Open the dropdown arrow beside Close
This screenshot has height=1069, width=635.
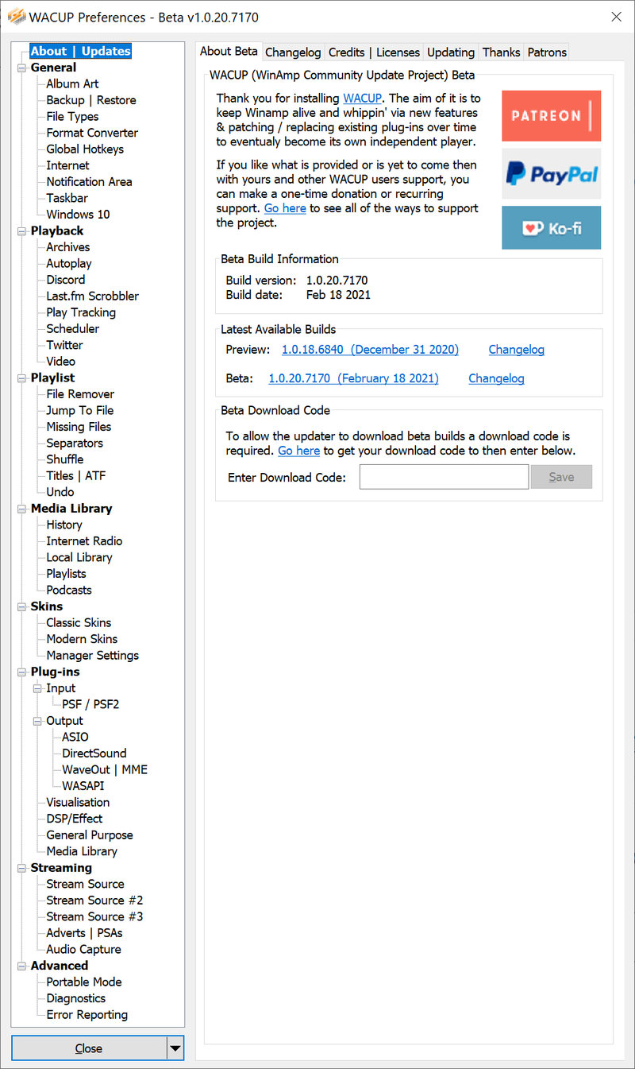click(x=175, y=1048)
